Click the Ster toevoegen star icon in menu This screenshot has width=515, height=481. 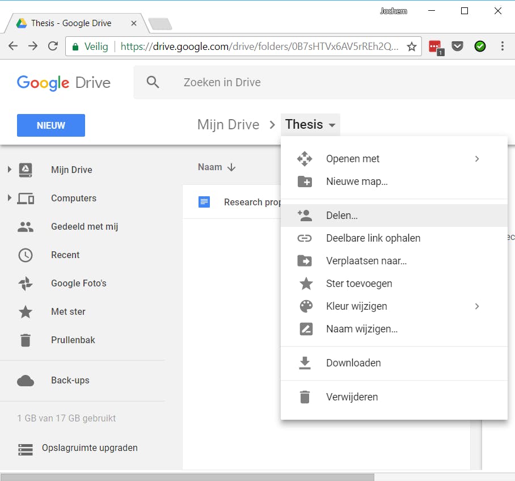(x=306, y=284)
